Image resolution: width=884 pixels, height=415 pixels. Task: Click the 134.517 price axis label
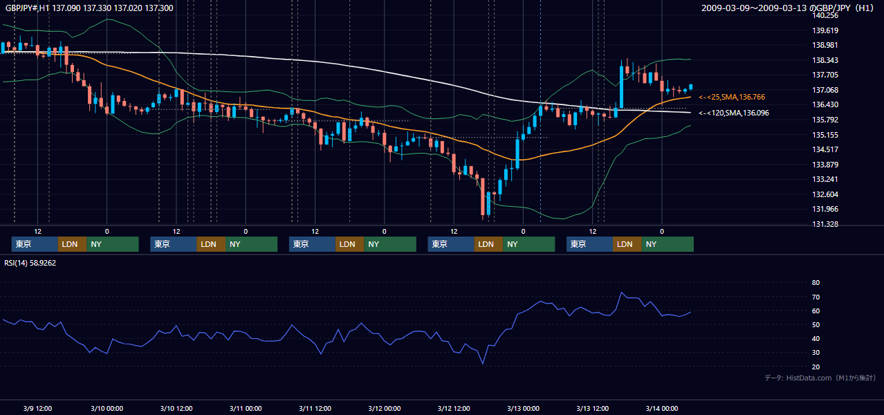(x=825, y=149)
